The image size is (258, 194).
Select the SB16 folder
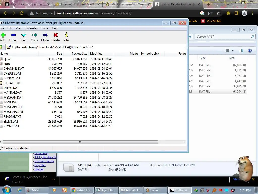click(x=7, y=64)
